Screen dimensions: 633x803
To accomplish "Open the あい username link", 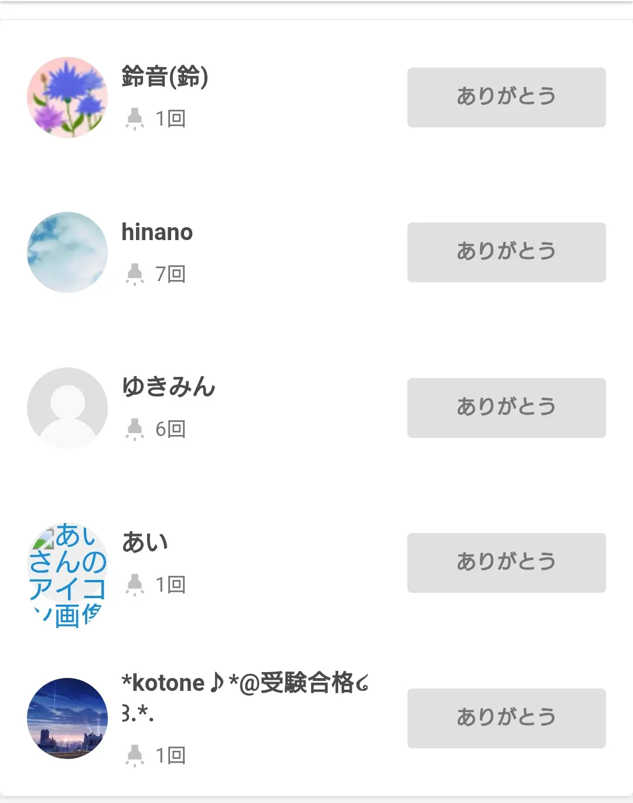I will point(145,542).
